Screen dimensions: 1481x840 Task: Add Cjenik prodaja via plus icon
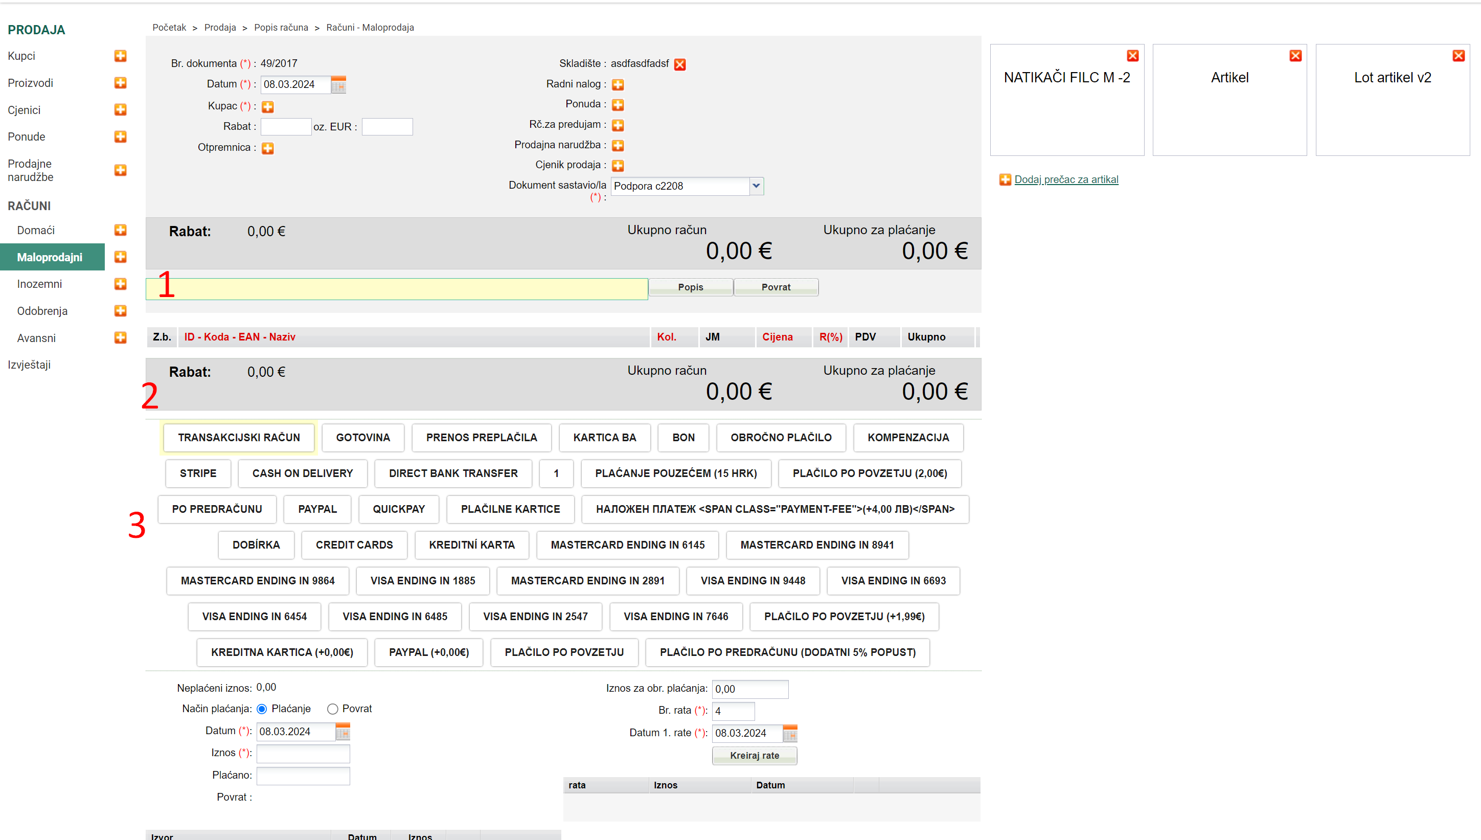618,166
